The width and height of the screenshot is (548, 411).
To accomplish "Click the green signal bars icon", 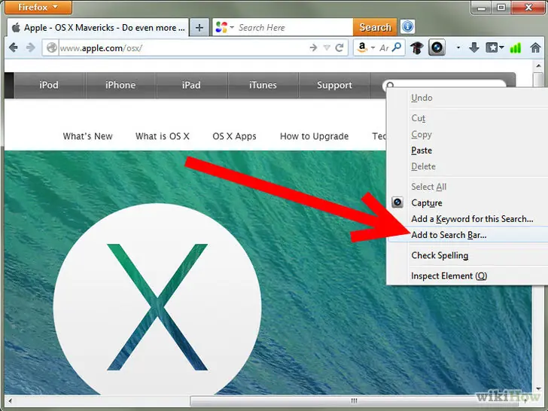I will click(516, 47).
